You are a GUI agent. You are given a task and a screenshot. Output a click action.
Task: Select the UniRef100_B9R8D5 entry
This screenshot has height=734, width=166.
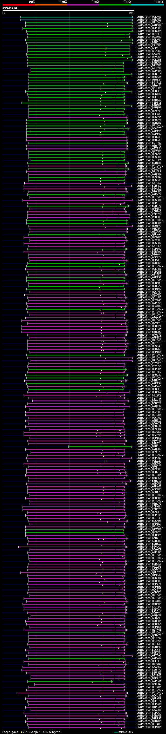click(149, 28)
